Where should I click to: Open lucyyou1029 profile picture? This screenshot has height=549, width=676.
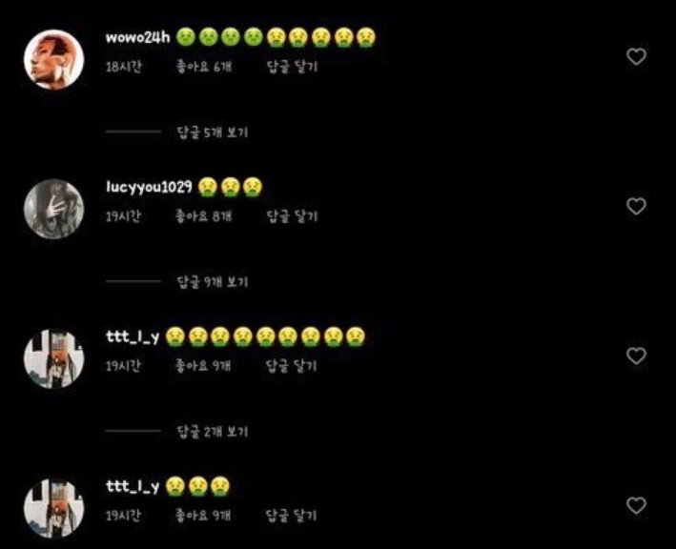point(54,209)
